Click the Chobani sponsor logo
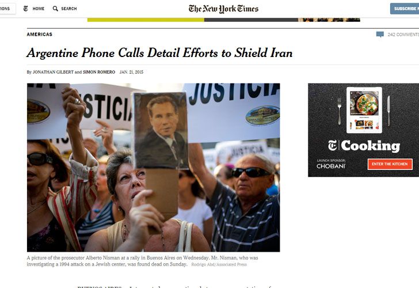Screen dimensions: 419x288 pyautogui.click(x=331, y=166)
